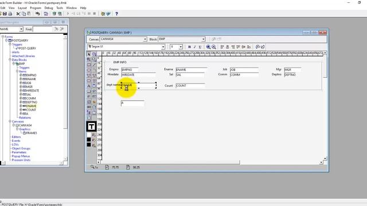Click the DEPTNO field on canvas

coord(290,75)
